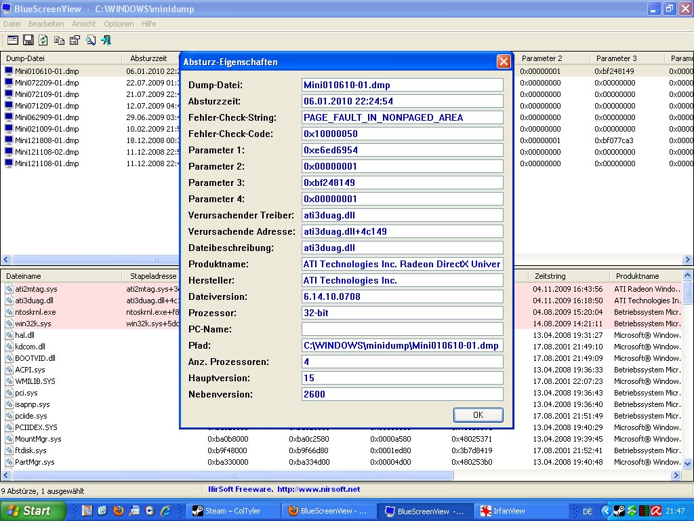Click the Mini121108-01.dmp file icon

coord(8,163)
